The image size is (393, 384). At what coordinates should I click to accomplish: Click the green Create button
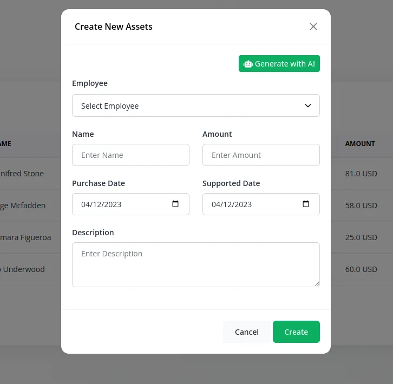(296, 332)
